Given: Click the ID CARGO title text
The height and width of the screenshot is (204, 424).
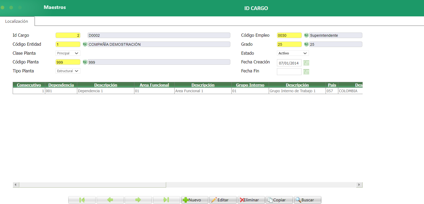Looking at the screenshot, I should pyautogui.click(x=256, y=8).
